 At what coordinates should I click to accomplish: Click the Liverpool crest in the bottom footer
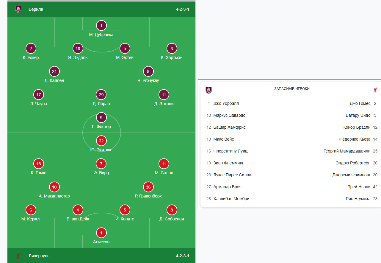coord(18,256)
